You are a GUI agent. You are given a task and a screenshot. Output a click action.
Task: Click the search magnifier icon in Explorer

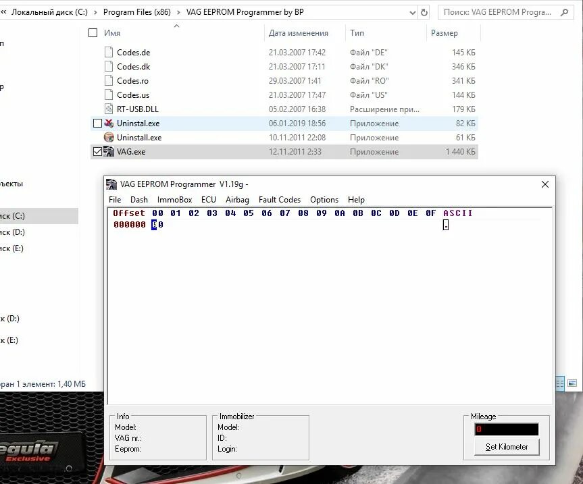point(564,12)
